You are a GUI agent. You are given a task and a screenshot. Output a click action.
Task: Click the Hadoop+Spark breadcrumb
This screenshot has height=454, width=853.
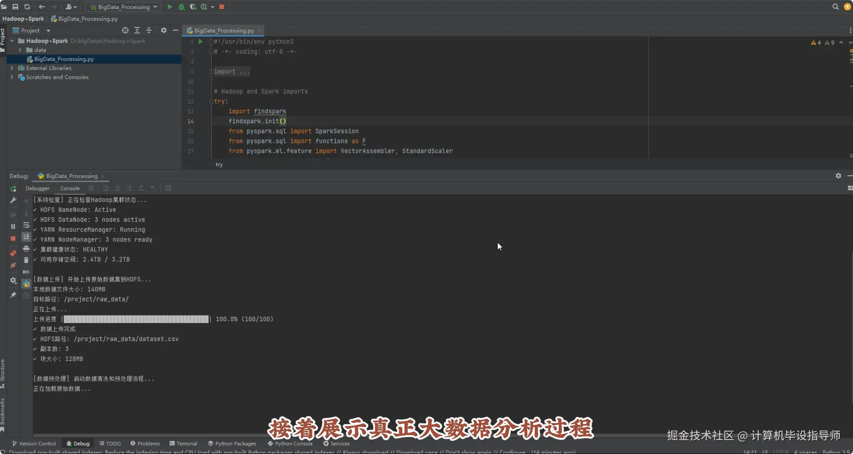(x=23, y=19)
